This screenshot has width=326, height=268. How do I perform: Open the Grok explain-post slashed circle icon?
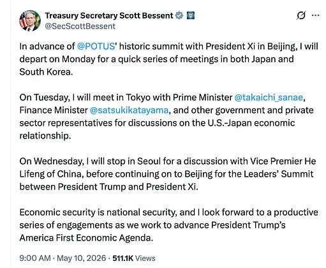tap(301, 15)
